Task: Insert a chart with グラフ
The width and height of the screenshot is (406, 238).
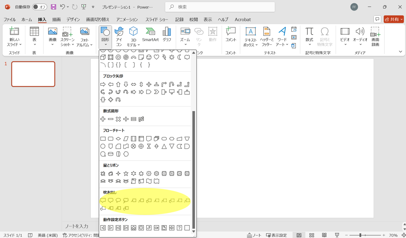Action: tap(167, 35)
